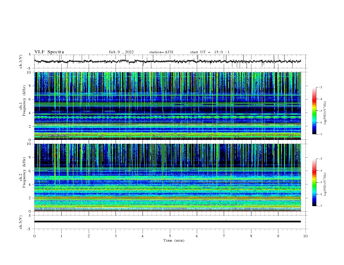Click the lower colorbar 'log(PSD)(V²/Hz)' label

click(x=325, y=184)
